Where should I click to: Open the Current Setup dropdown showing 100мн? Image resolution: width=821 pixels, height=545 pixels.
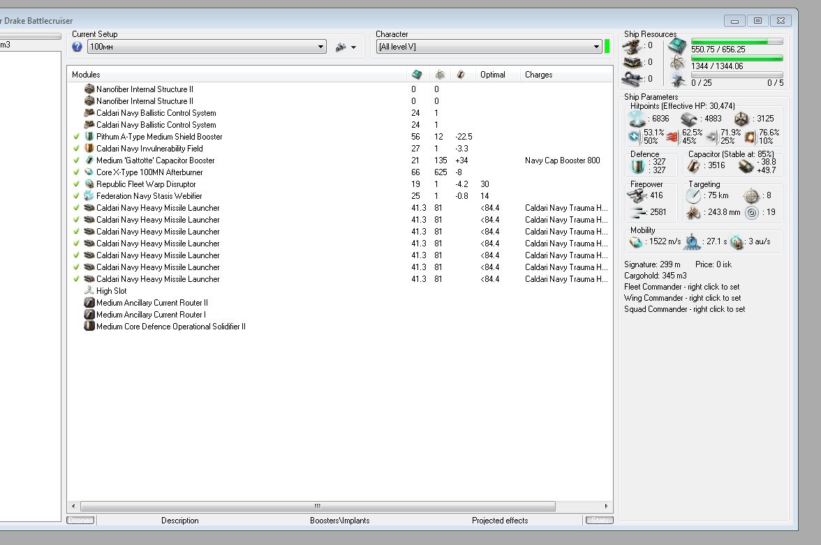click(207, 47)
